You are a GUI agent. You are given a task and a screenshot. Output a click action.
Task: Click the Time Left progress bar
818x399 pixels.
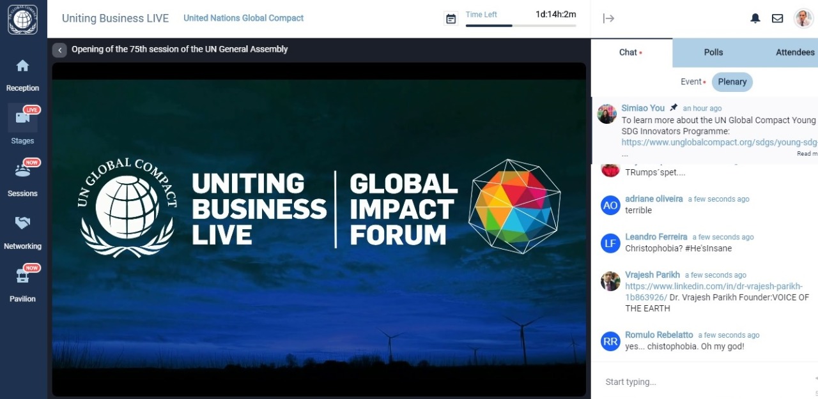520,26
